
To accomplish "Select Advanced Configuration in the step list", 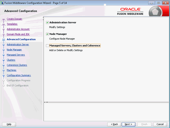I will pyautogui.click(x=21, y=39).
